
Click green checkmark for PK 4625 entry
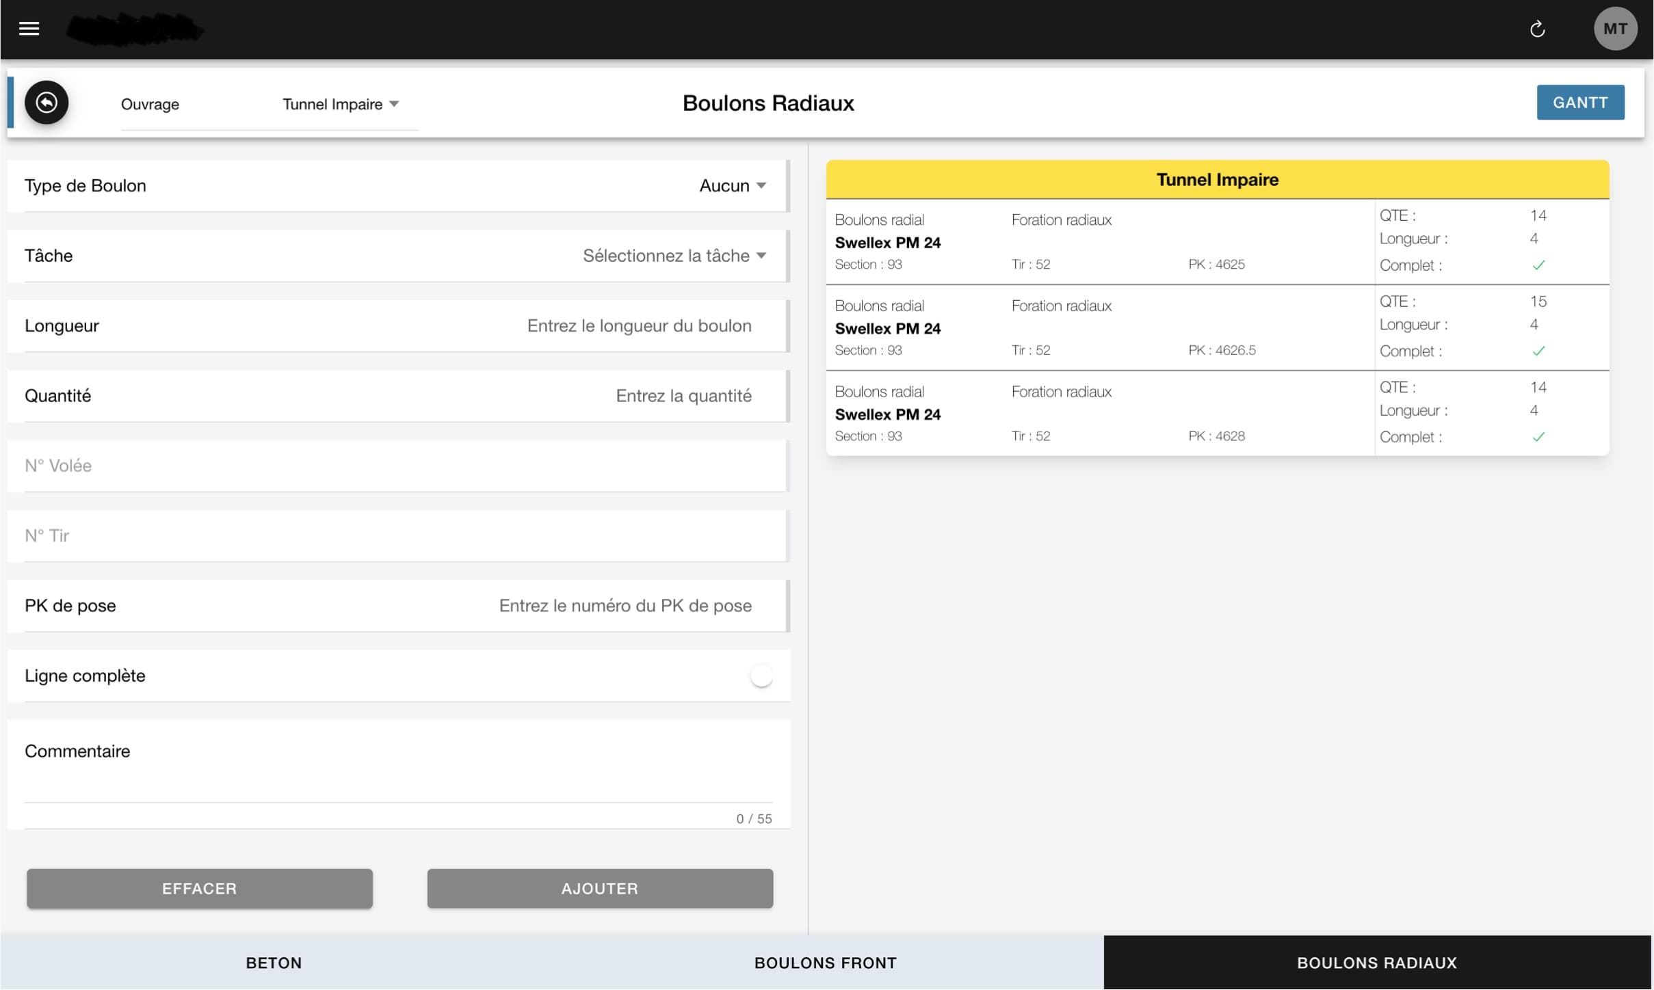coord(1538,265)
